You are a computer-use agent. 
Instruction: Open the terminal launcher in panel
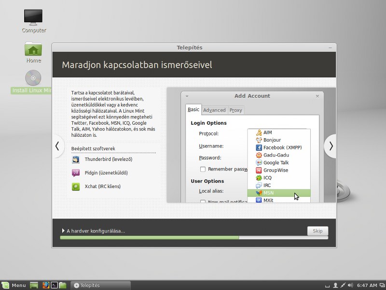tap(54, 285)
